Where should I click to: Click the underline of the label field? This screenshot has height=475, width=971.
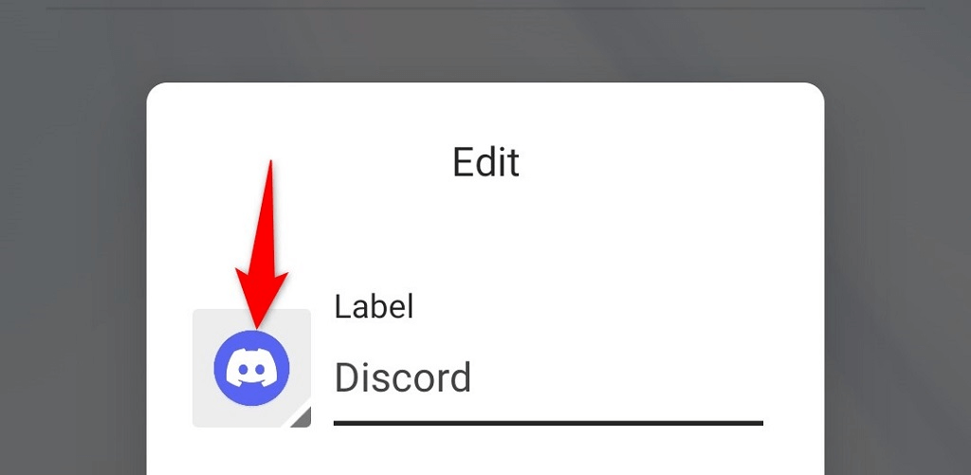548,424
